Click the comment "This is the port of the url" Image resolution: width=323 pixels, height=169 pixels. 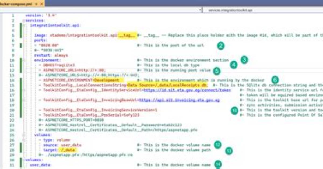click(x=171, y=45)
